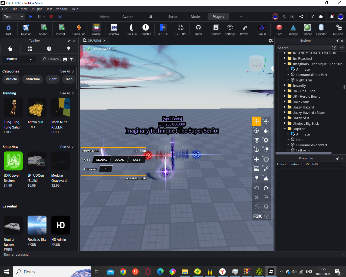The width and height of the screenshot is (346, 277).
Task: Click the Updates plugin icon
Action: click(146, 29)
